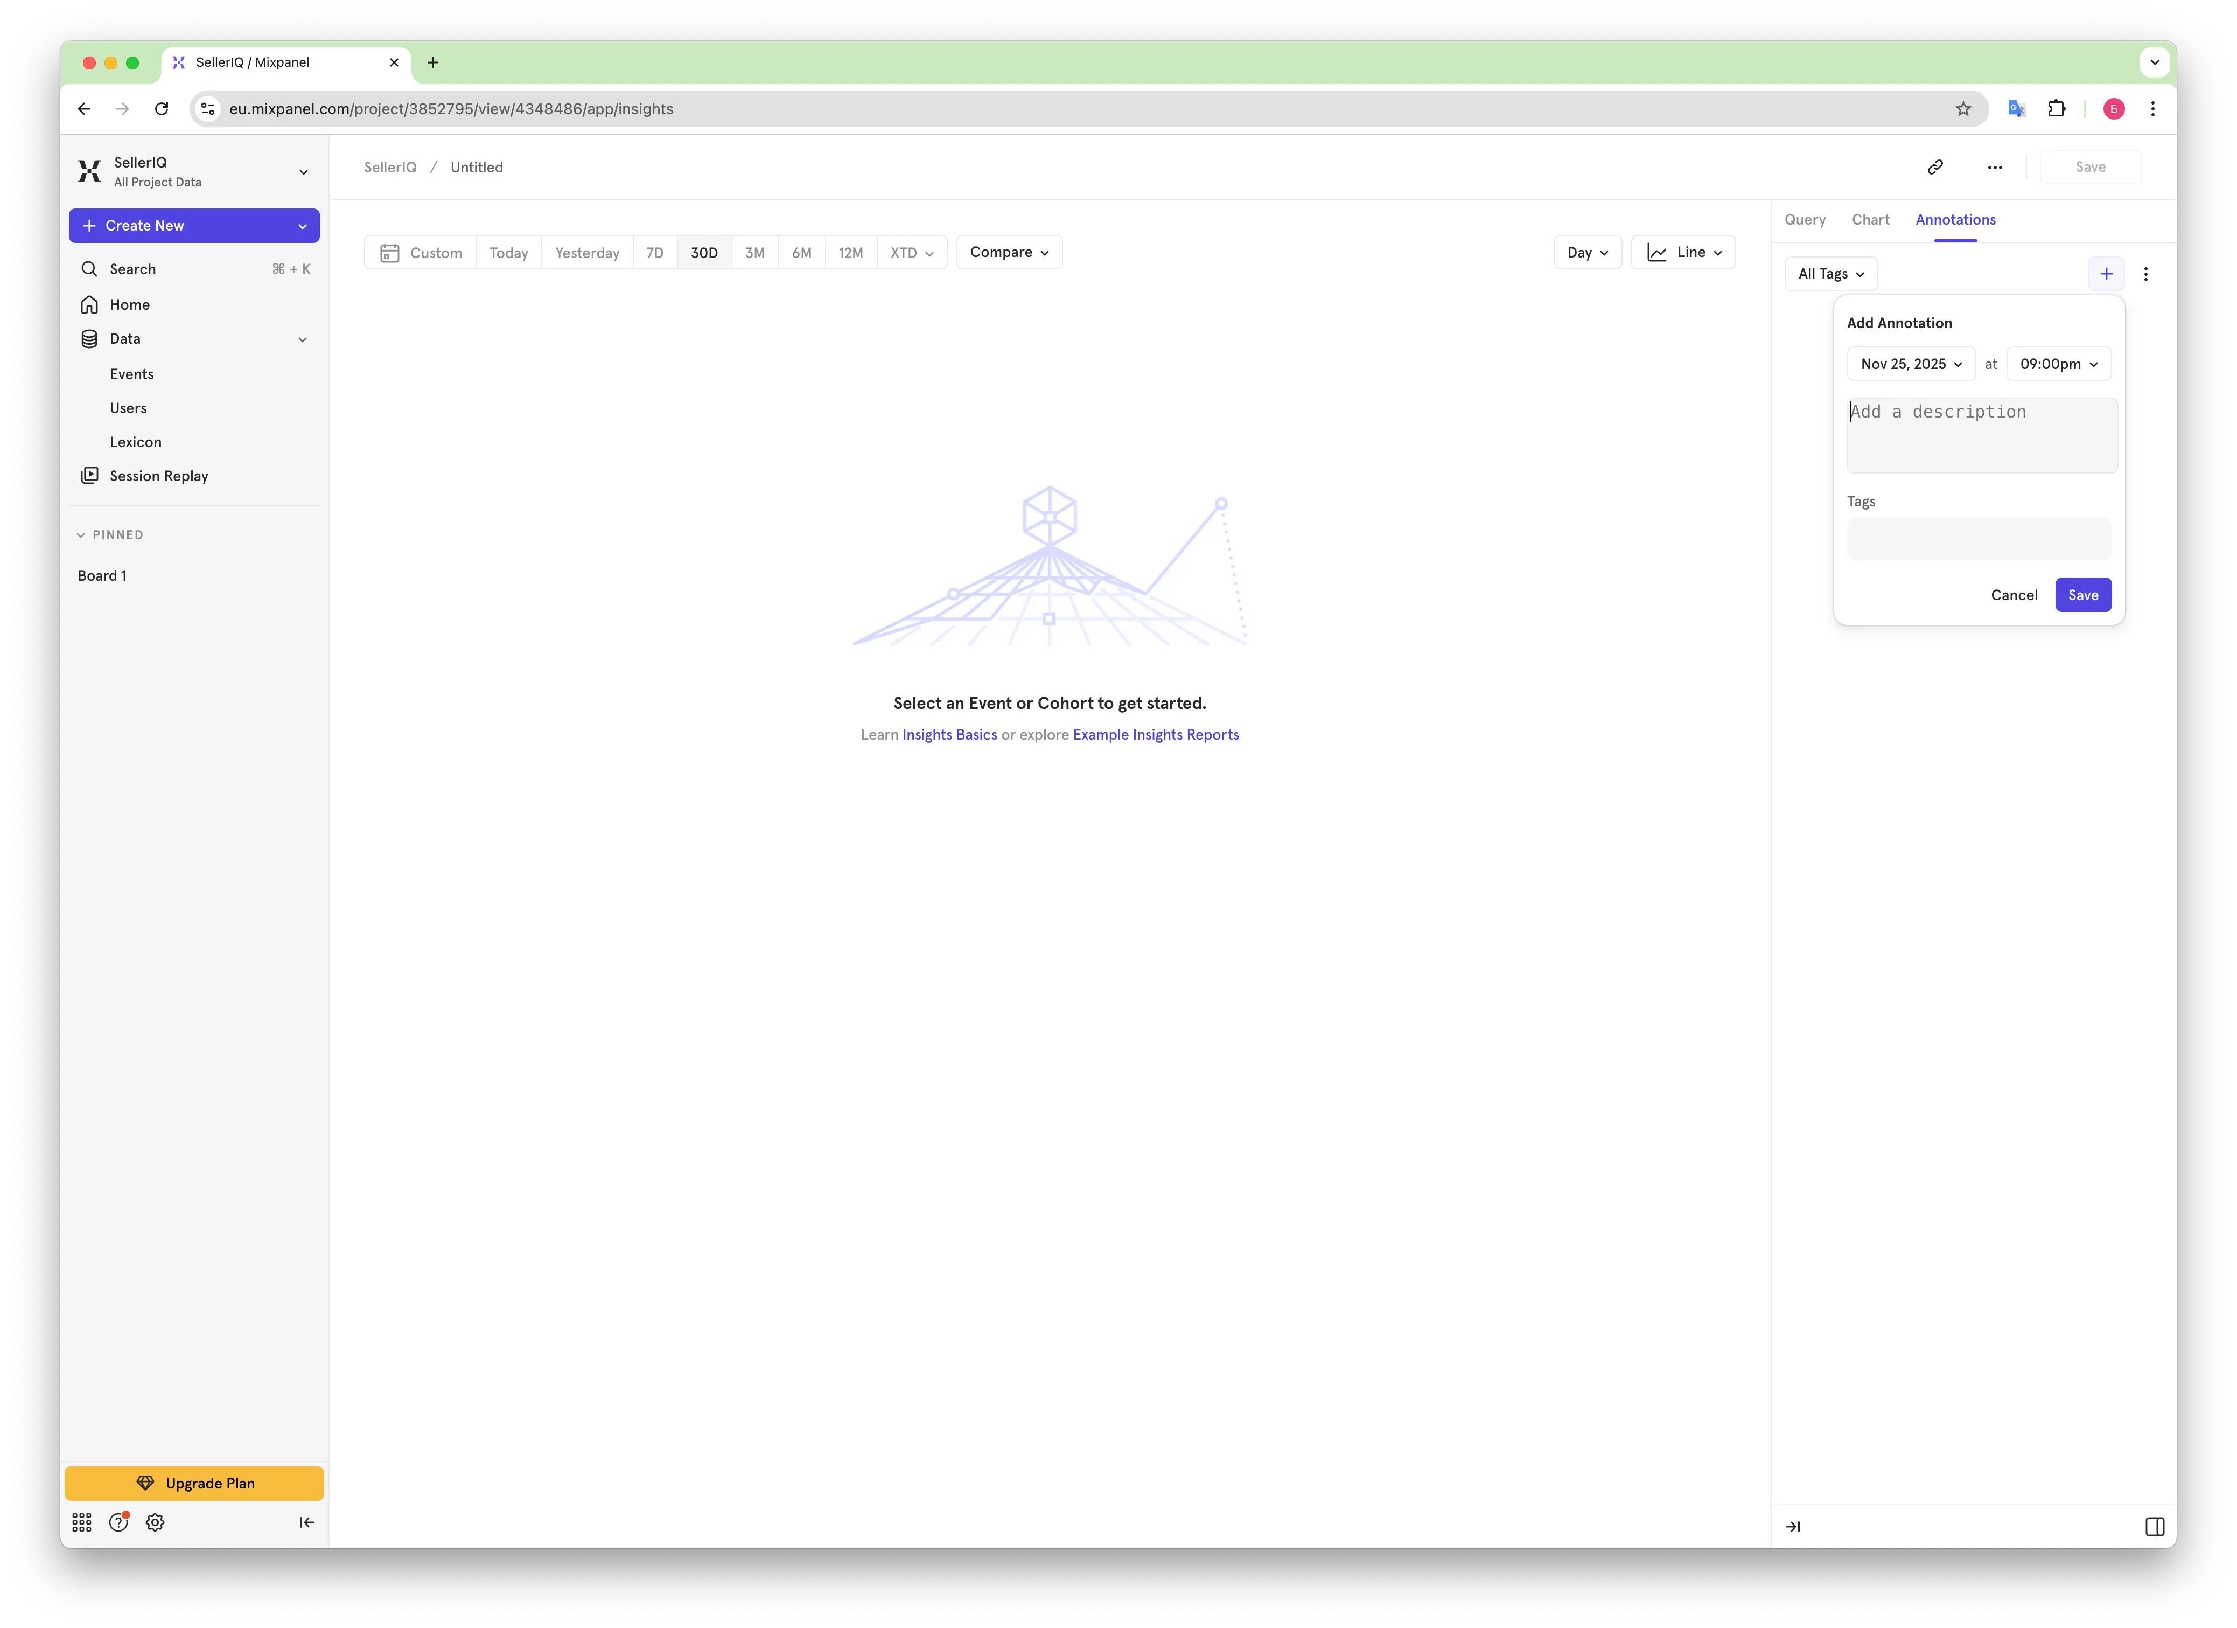Image resolution: width=2237 pixels, height=1628 pixels.
Task: Switch to the Chart tab
Action: point(1870,219)
